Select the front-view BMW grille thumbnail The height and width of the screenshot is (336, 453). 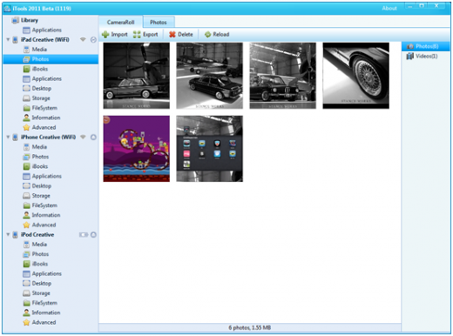[283, 76]
